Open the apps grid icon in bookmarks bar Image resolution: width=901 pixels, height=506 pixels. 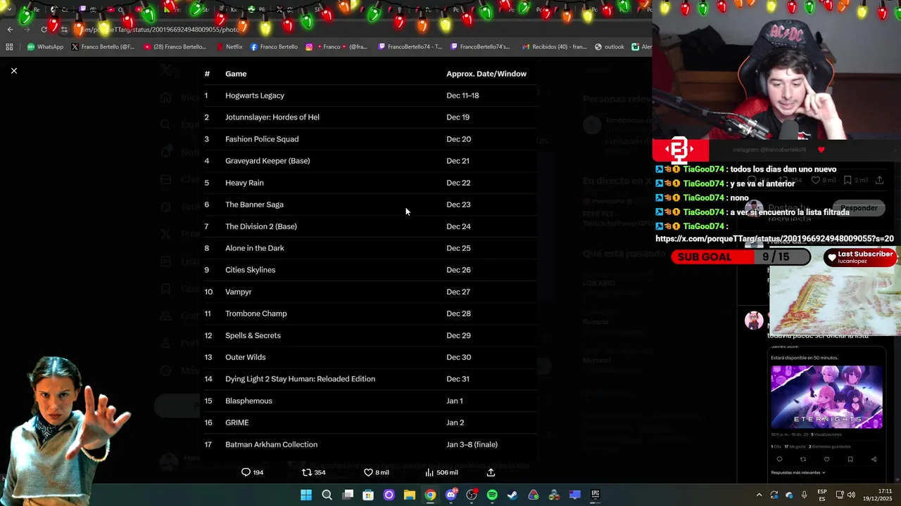tap(9, 47)
